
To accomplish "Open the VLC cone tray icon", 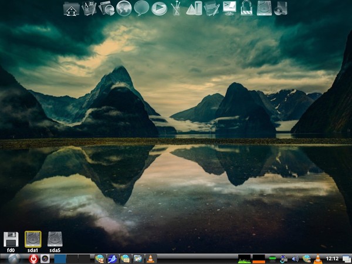I will (x=317, y=259).
